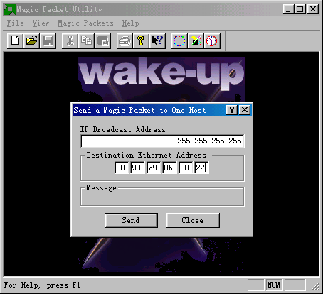Image resolution: width=323 pixels, height=294 pixels.
Task: Open the Magic Packets menu
Action: click(85, 23)
